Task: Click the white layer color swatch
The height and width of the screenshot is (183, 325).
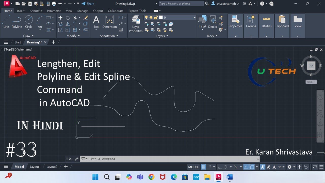Action: 161,18
